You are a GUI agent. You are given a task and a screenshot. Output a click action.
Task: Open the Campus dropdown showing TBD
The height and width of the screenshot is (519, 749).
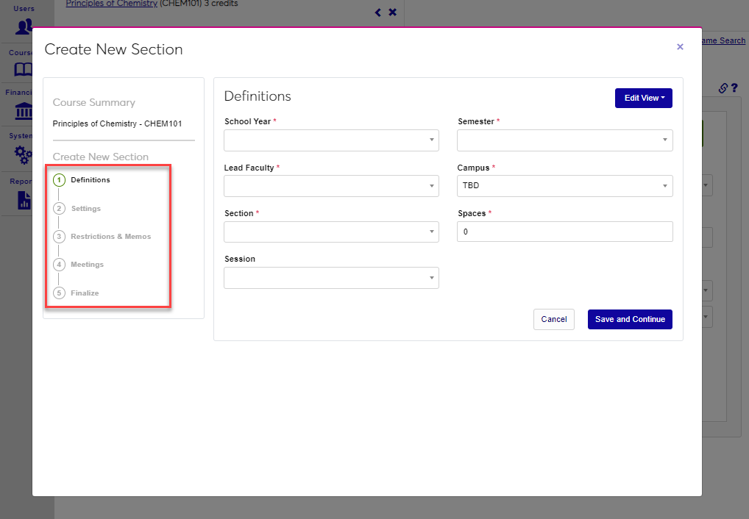pyautogui.click(x=564, y=186)
